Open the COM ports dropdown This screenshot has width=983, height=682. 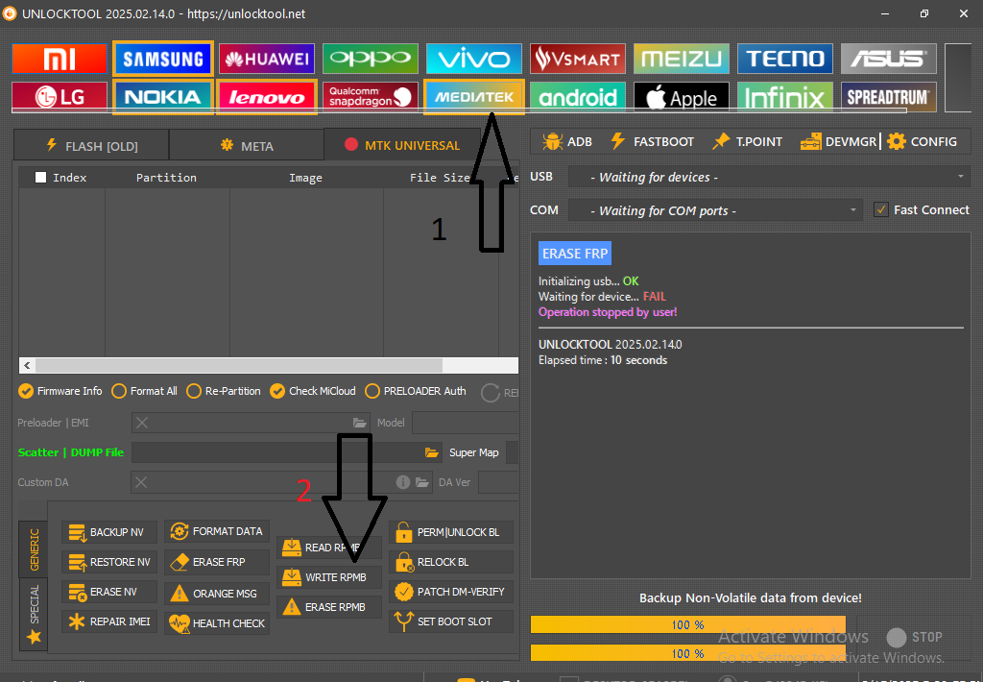(x=716, y=210)
